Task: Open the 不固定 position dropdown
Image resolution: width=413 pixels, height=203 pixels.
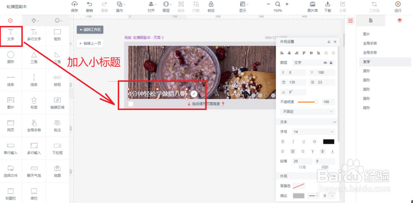Action: (x=308, y=112)
